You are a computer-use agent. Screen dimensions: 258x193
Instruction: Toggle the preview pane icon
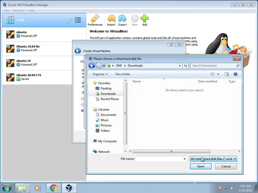point(227,74)
